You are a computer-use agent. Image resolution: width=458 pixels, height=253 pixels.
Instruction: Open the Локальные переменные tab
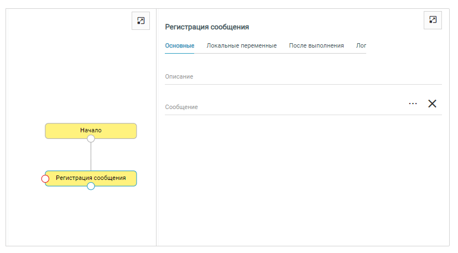pyautogui.click(x=241, y=45)
